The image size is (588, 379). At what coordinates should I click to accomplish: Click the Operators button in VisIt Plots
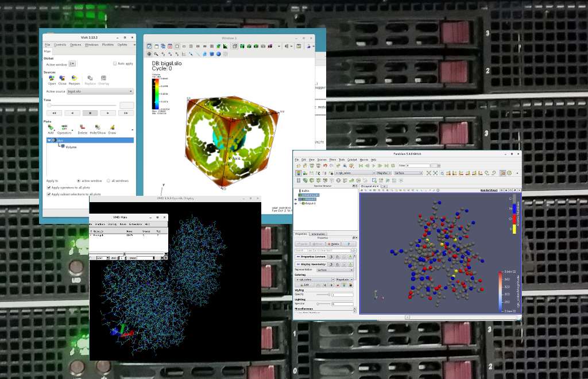click(64, 129)
